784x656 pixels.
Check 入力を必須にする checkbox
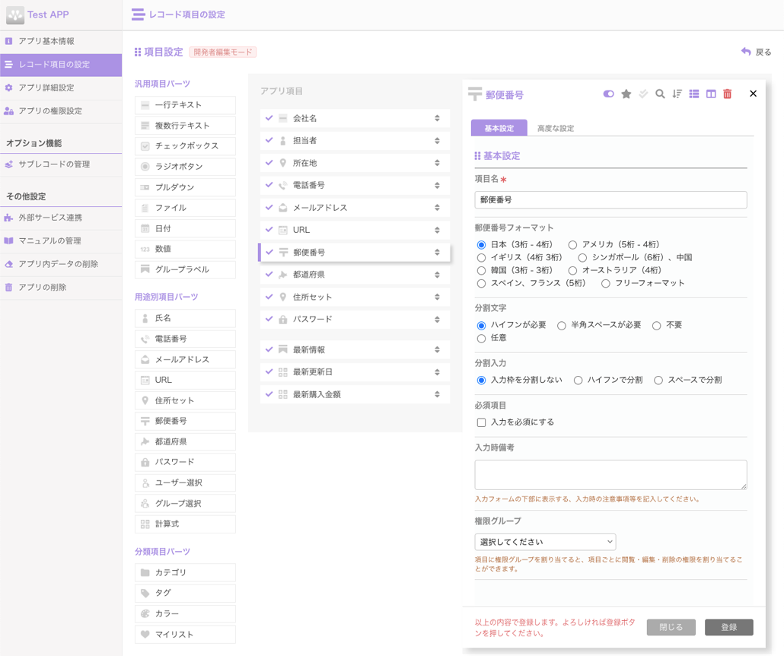click(x=481, y=422)
